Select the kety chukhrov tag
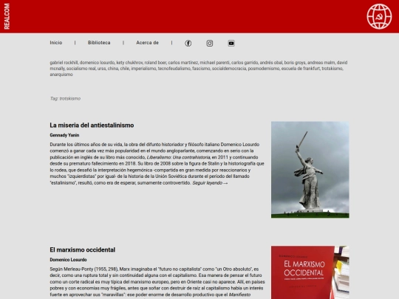 click(129, 63)
